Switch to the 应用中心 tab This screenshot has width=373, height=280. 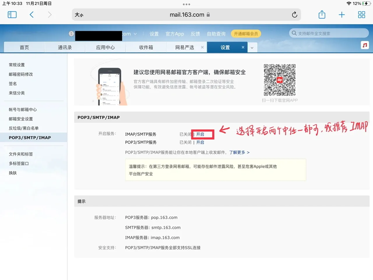pos(105,47)
